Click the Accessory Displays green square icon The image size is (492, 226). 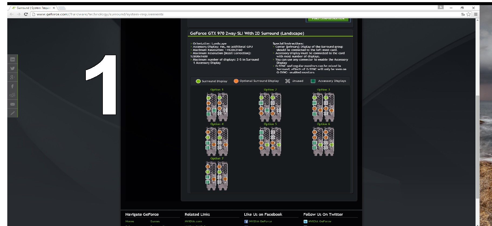[313, 81]
